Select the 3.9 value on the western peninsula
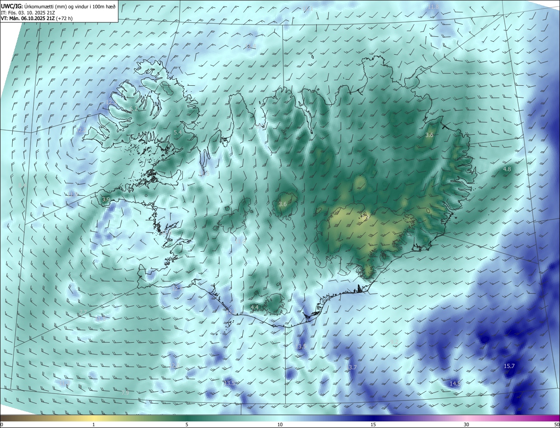This screenshot has height=428, width=560. pyautogui.click(x=106, y=199)
